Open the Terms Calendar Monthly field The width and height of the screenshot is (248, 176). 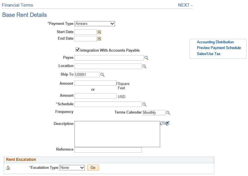pos(154,113)
